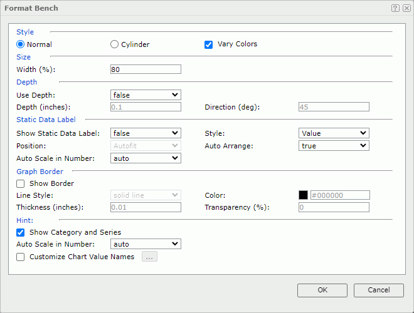This screenshot has width=414, height=313.
Task: Click the Width (%) input field
Action: click(146, 69)
